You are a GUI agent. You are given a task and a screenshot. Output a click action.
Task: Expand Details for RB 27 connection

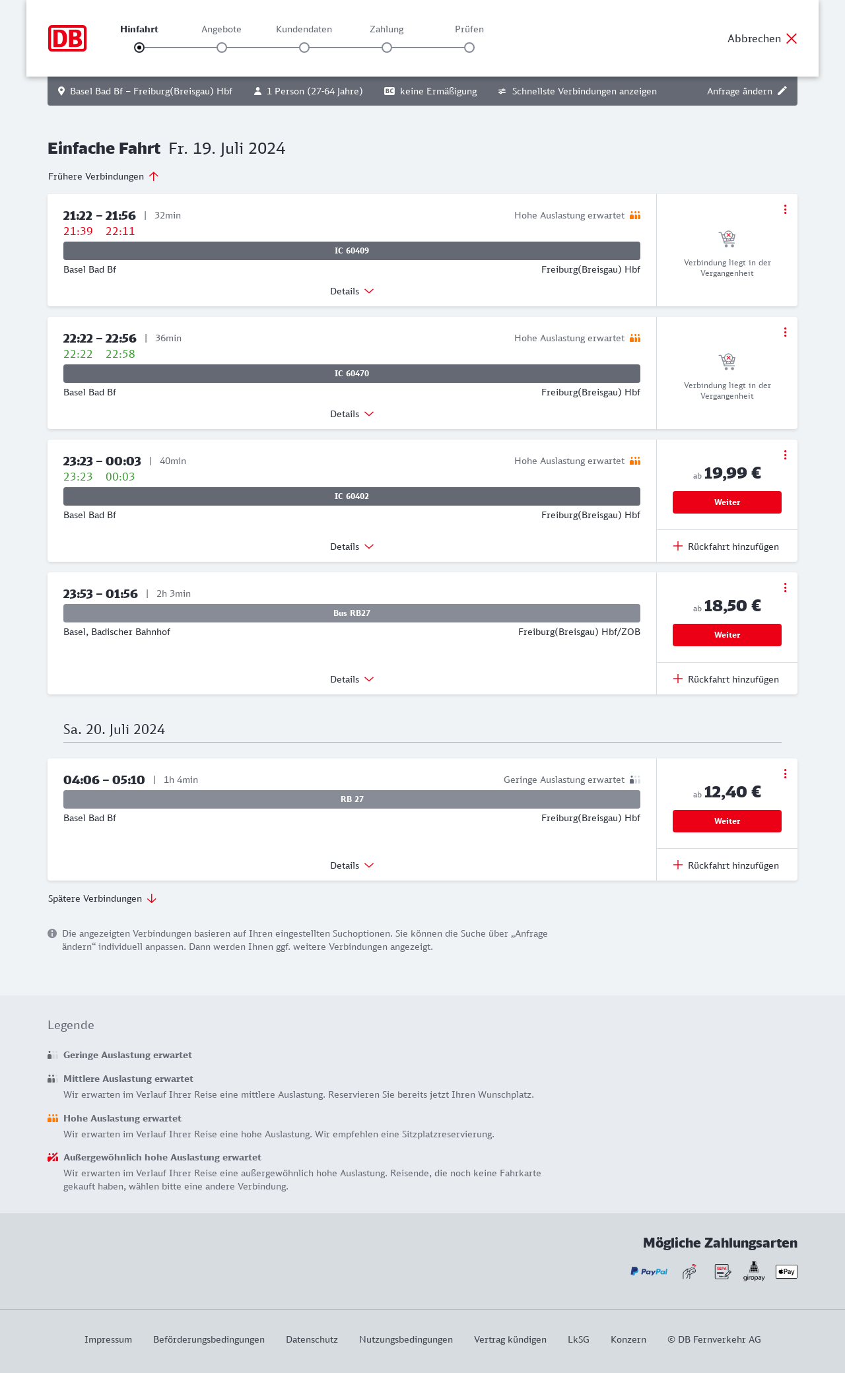click(352, 865)
